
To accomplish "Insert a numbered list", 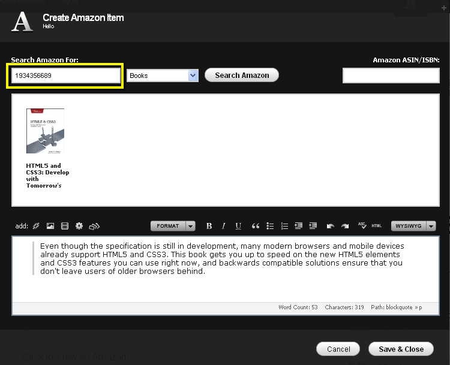I will point(284,226).
